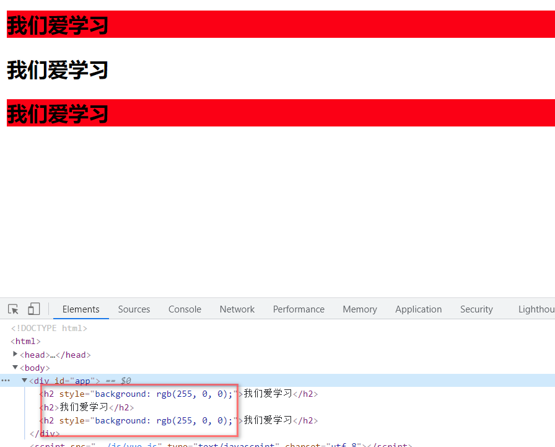Open the Security tab
This screenshot has height=447, width=555.
point(476,309)
